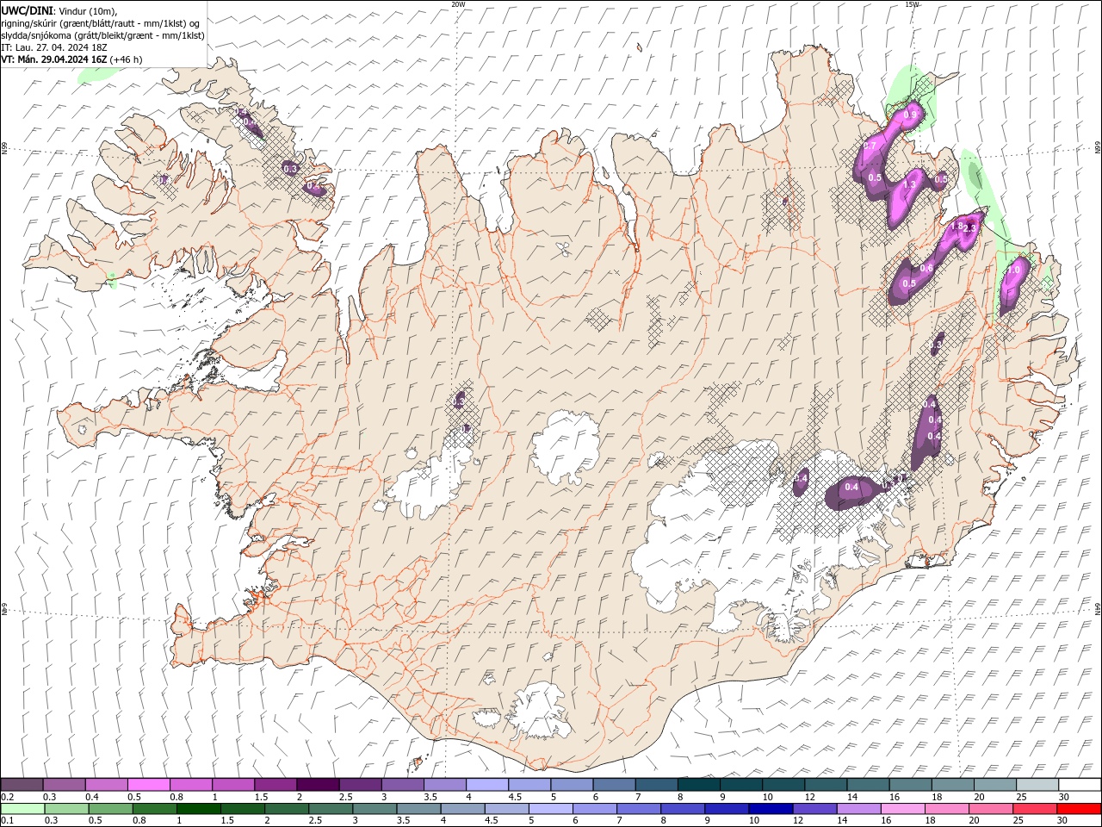1102x827 pixels.
Task: Select the bright red 30 rain-scale swatch
Action: coord(1078,809)
